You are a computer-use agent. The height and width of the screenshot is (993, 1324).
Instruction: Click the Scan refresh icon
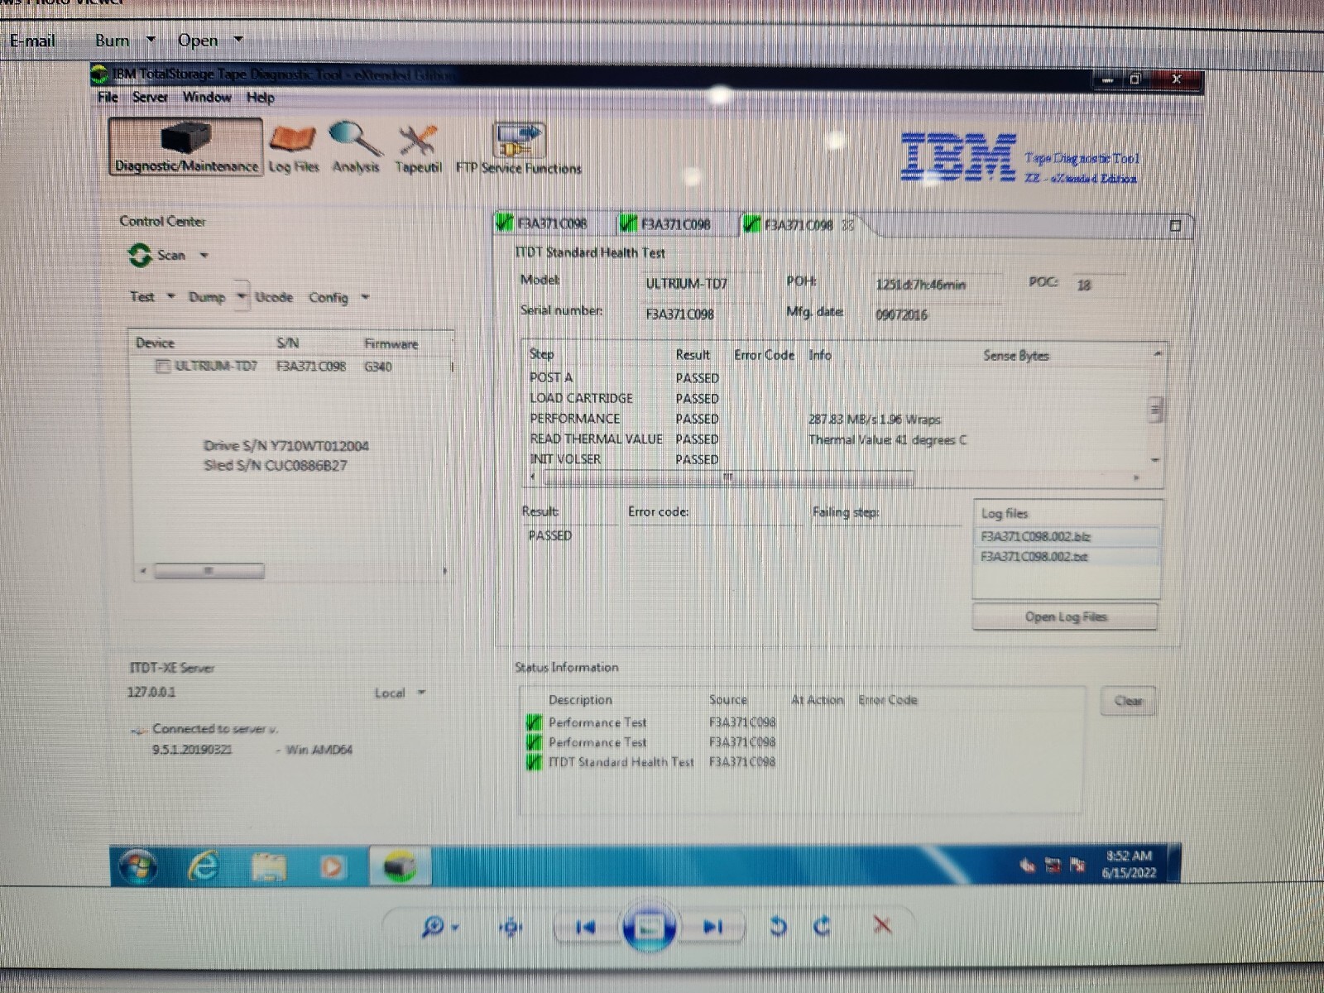click(x=140, y=255)
